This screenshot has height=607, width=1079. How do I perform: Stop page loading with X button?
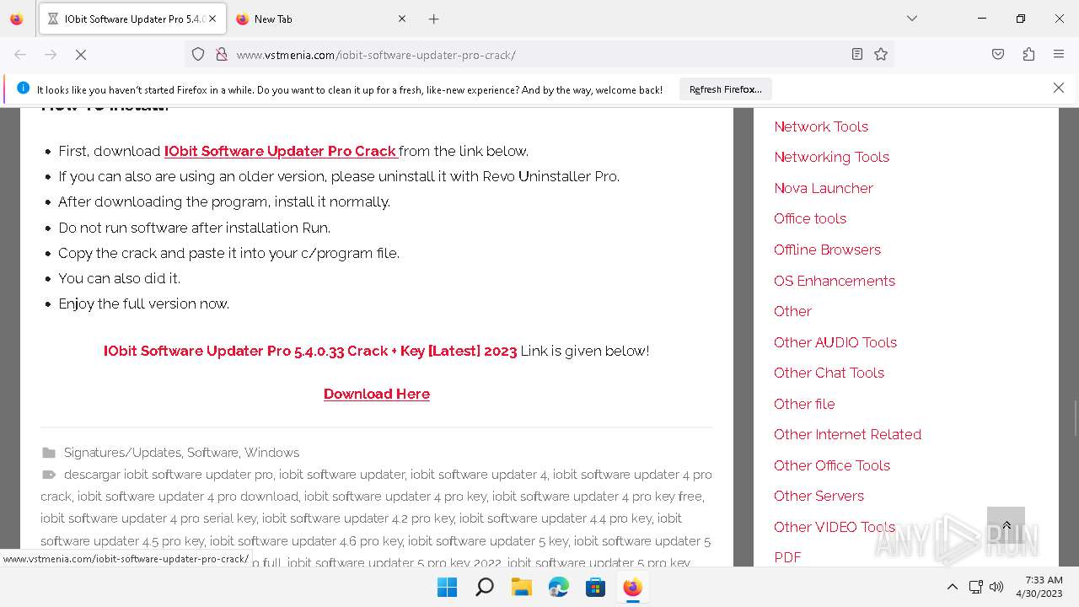pos(81,55)
